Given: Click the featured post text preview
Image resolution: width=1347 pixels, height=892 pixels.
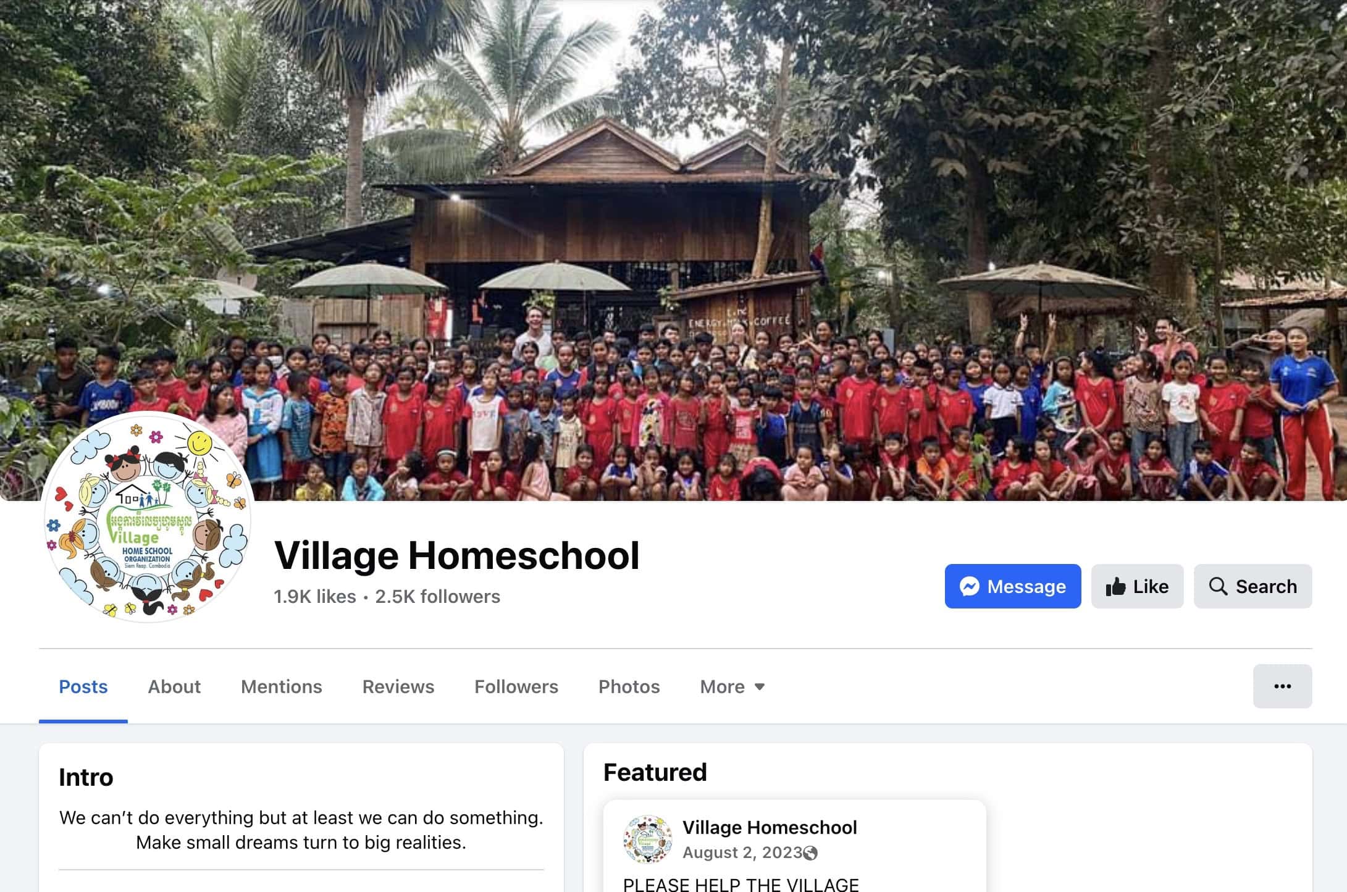Looking at the screenshot, I should 741,884.
